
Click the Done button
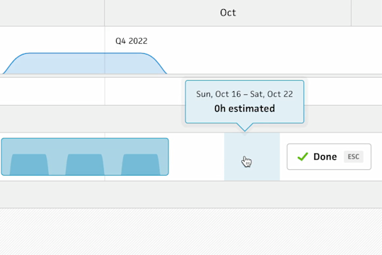pyautogui.click(x=329, y=157)
